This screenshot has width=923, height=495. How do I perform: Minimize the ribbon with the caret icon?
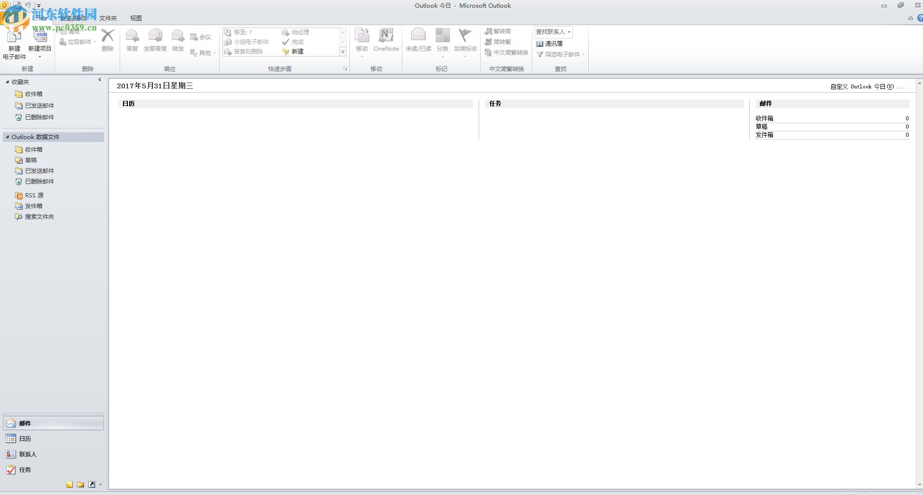point(910,18)
